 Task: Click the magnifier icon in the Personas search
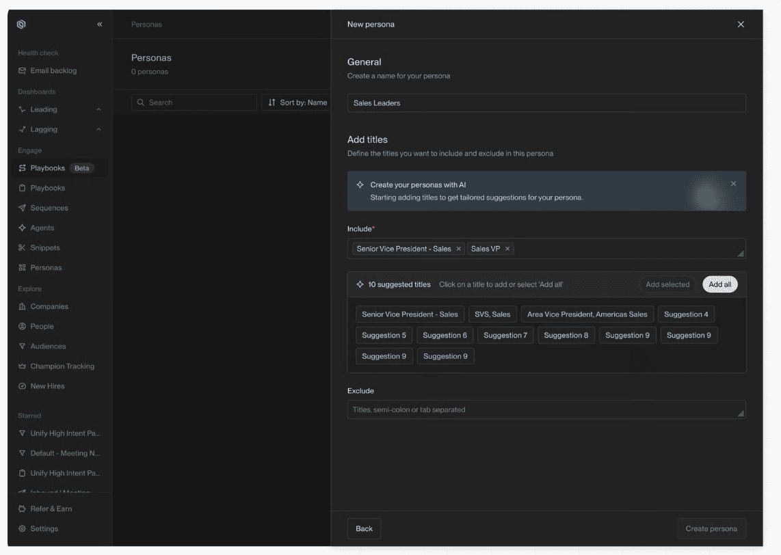(140, 103)
